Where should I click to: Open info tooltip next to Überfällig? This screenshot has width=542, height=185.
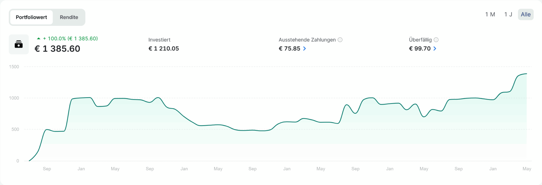(x=436, y=40)
